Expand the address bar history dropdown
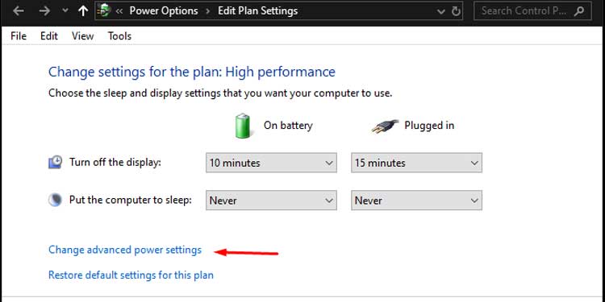Screen dimensions: 605x302 (441, 11)
